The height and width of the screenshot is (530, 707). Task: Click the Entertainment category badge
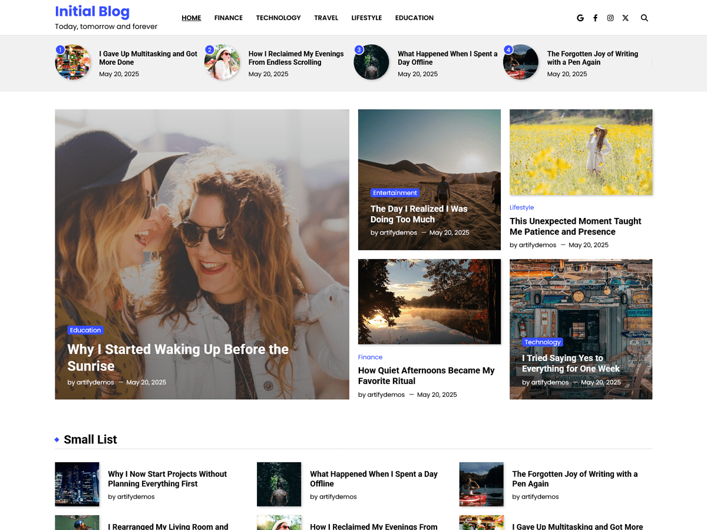[x=395, y=193]
